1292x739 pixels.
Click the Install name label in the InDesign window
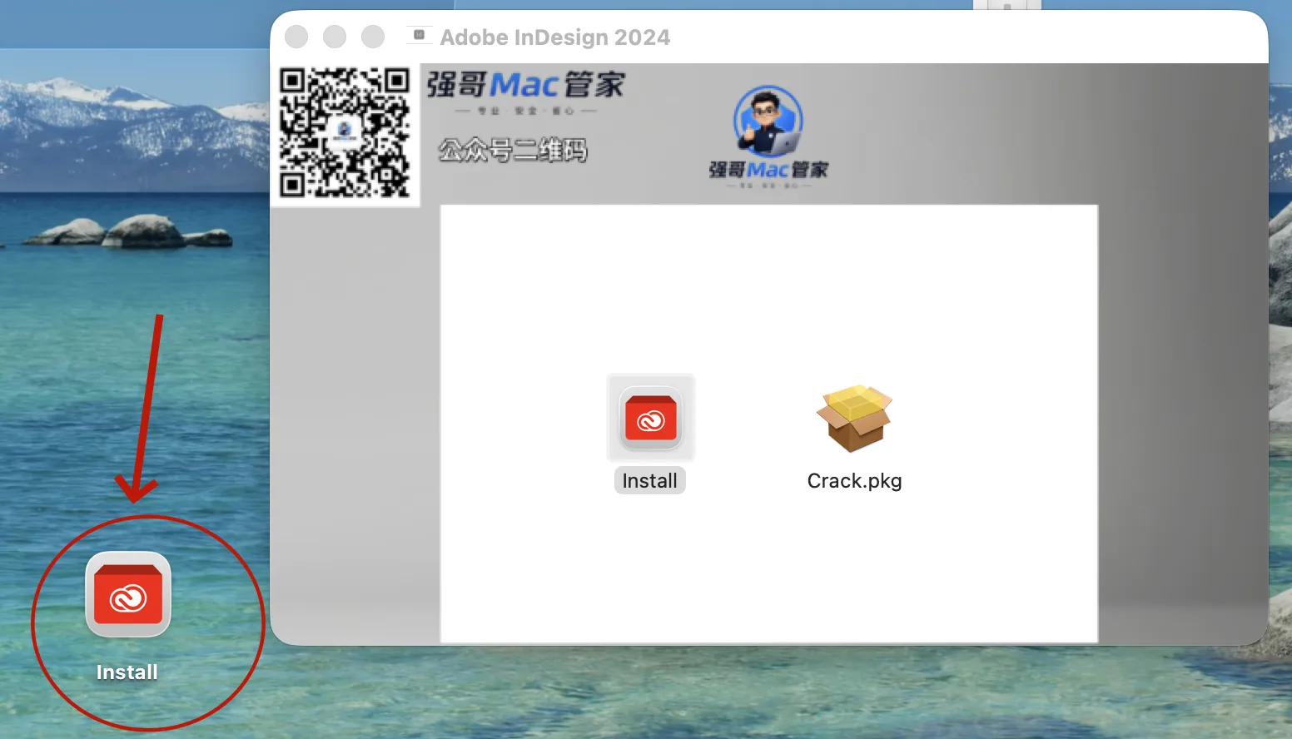tap(650, 481)
